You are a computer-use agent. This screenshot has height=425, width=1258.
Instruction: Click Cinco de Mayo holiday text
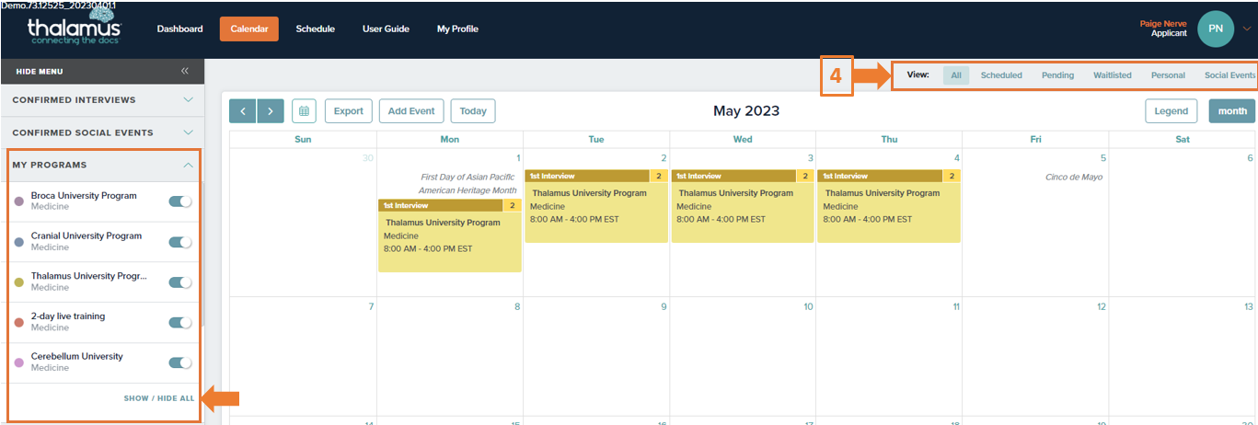click(x=1074, y=177)
